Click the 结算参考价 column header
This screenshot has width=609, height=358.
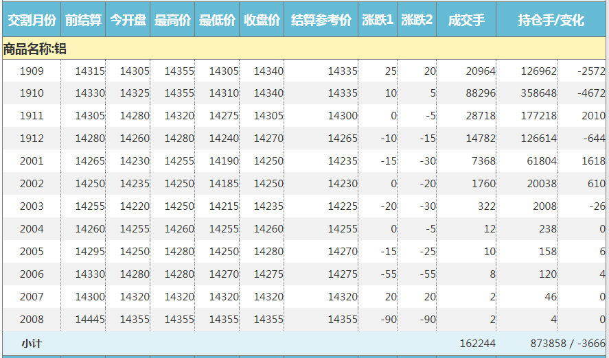321,21
